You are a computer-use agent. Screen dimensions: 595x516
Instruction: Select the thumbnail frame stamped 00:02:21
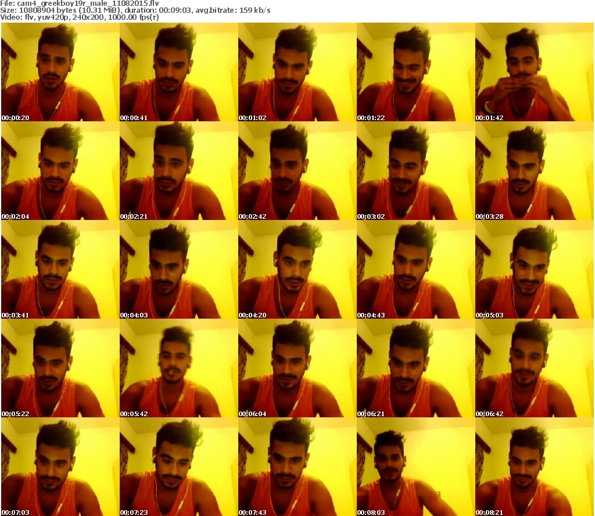179,171
